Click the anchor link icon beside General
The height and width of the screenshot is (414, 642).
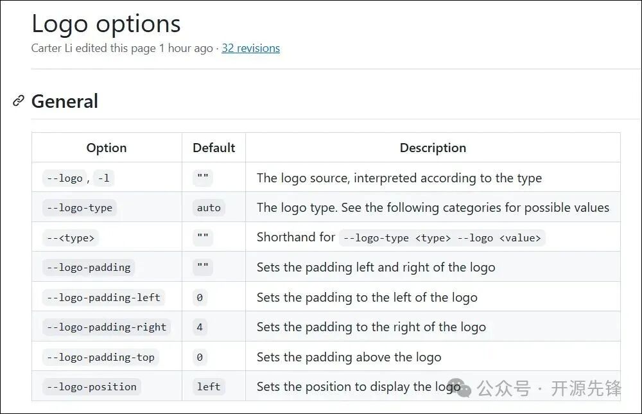(x=19, y=101)
